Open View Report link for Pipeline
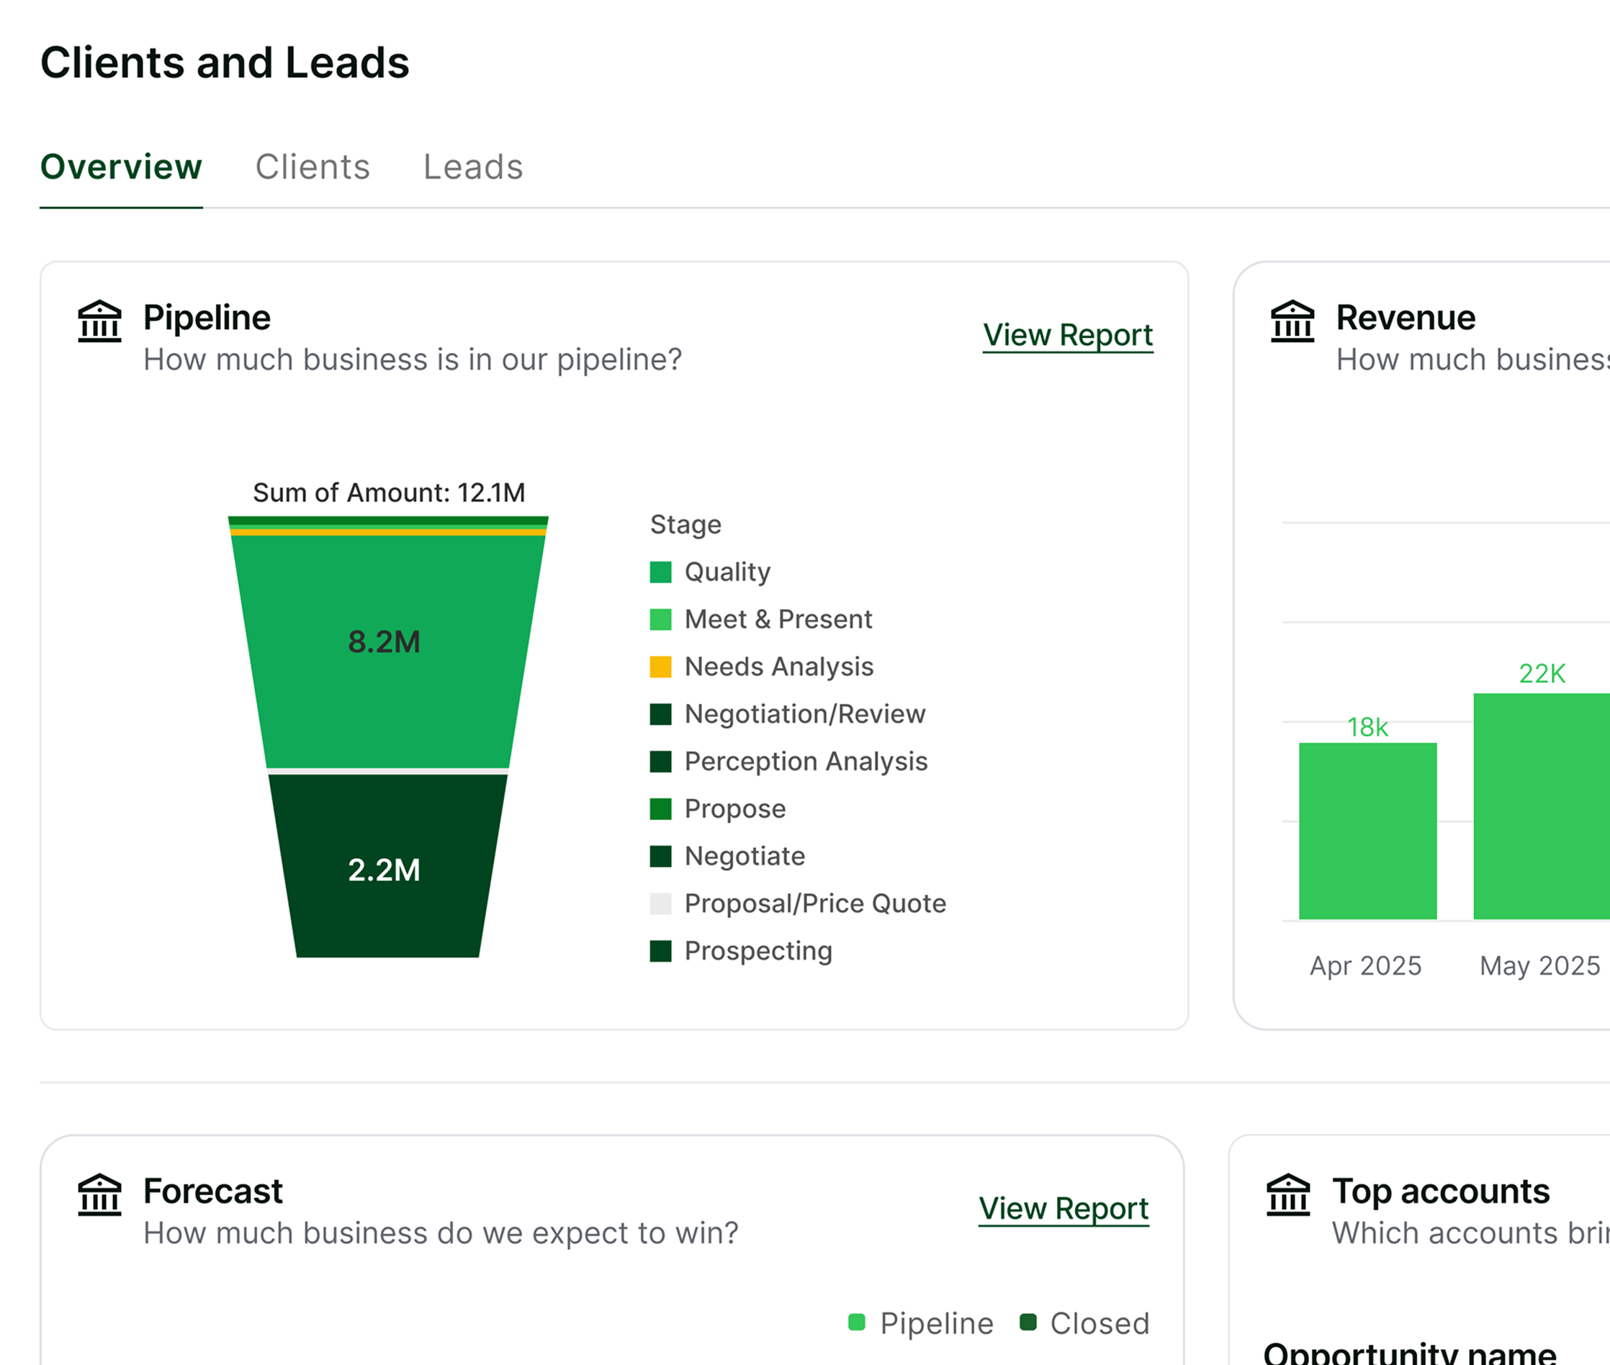This screenshot has height=1365, width=1610. click(1067, 335)
